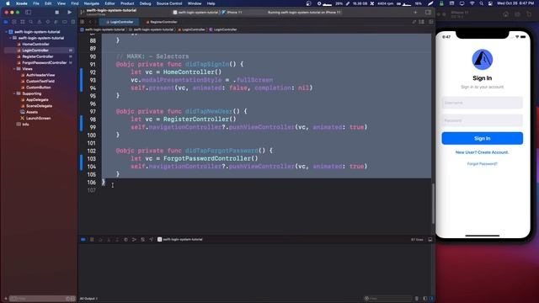
Task: Open the Report navigator icon
Action: tap(73, 22)
